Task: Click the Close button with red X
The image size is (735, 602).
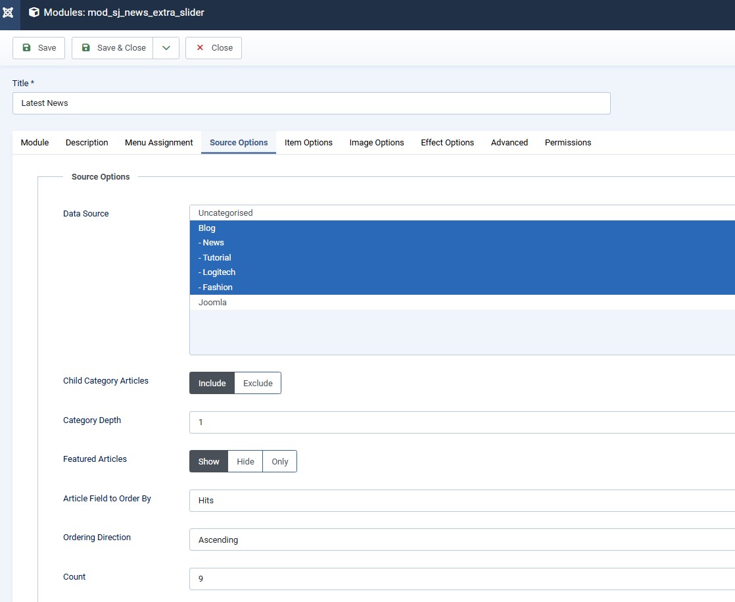Action: tap(214, 48)
